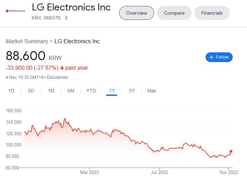Open the Compare tab
This screenshot has width=247, height=182.
pyautogui.click(x=174, y=13)
